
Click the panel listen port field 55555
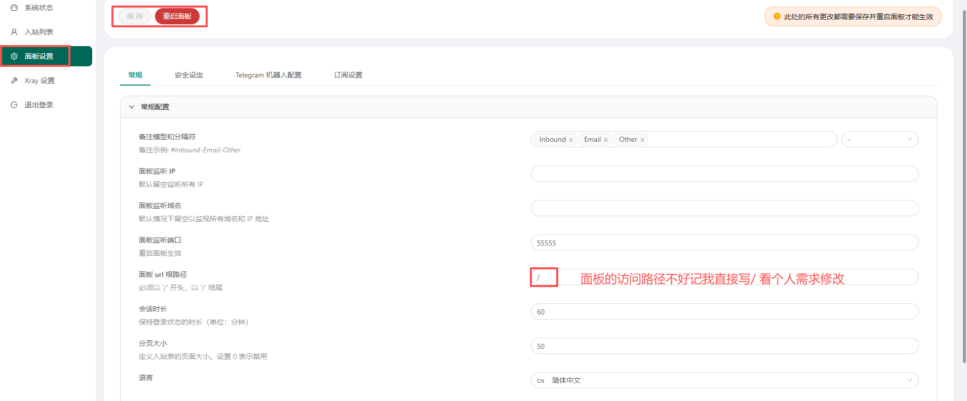[x=724, y=243]
